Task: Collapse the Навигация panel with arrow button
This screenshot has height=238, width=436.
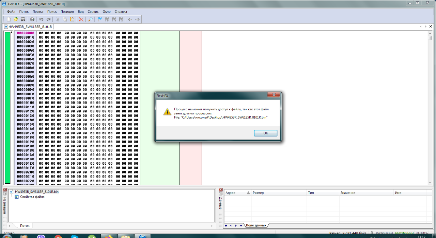Action: [5, 194]
